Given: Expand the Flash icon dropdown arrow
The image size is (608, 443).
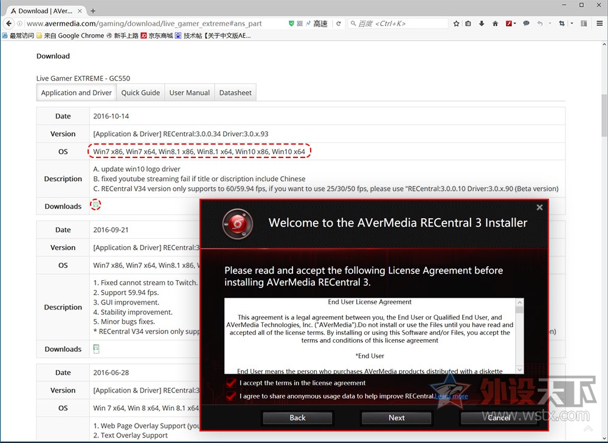Looking at the screenshot, I should [514, 24].
